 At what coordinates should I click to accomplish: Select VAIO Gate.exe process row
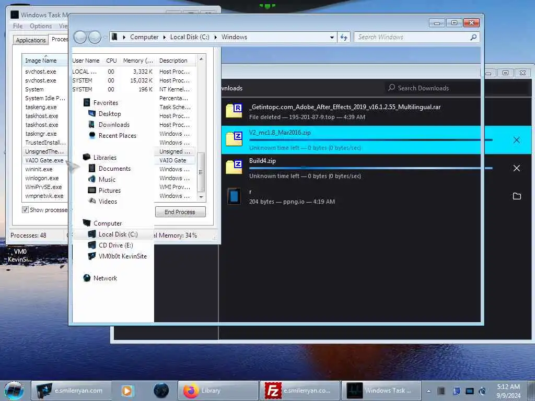click(x=44, y=160)
